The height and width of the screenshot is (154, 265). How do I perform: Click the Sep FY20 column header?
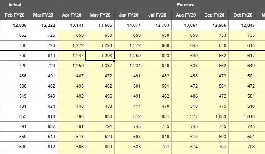click(x=214, y=15)
